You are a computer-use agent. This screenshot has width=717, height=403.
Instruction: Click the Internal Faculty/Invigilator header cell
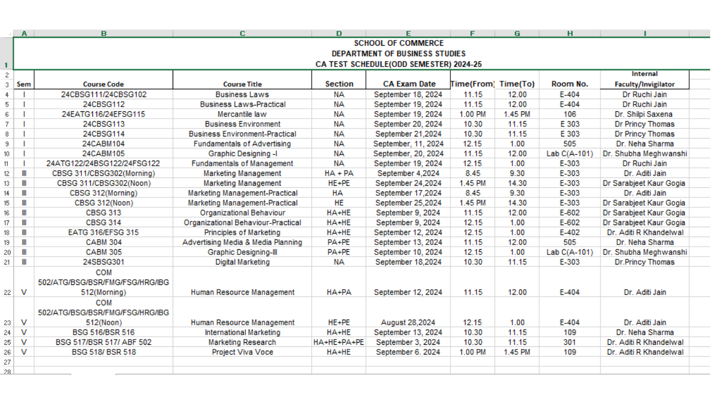click(645, 79)
